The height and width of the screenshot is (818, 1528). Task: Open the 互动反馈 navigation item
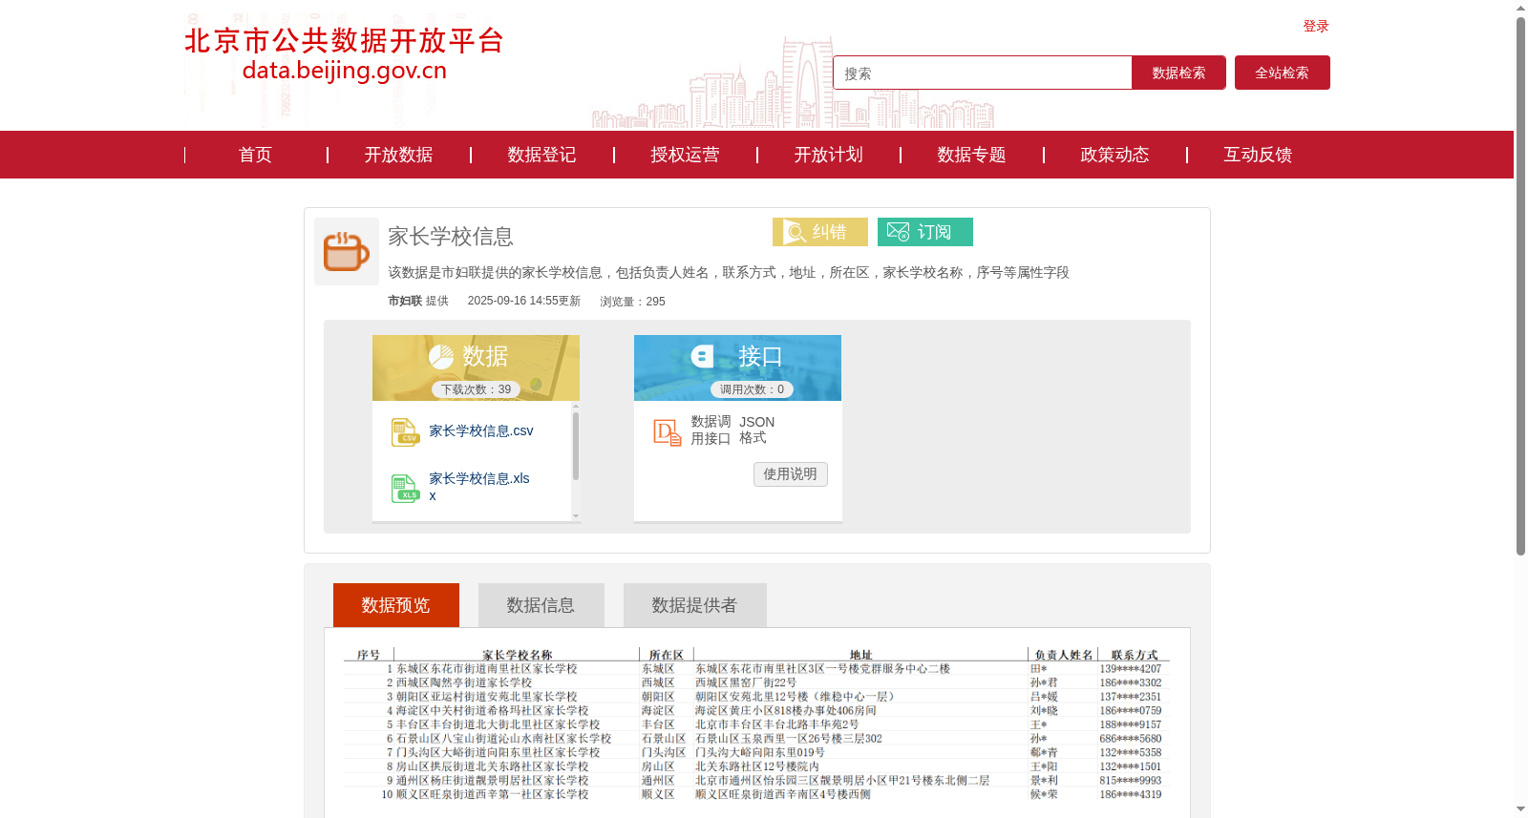pyautogui.click(x=1258, y=155)
